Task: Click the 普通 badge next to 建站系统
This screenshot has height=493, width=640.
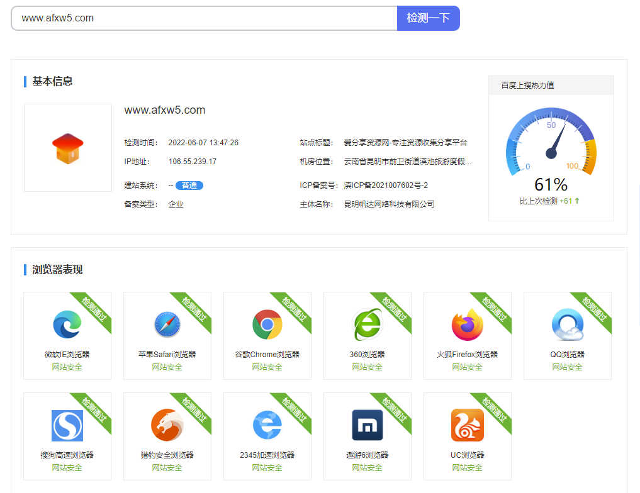Action: [189, 186]
